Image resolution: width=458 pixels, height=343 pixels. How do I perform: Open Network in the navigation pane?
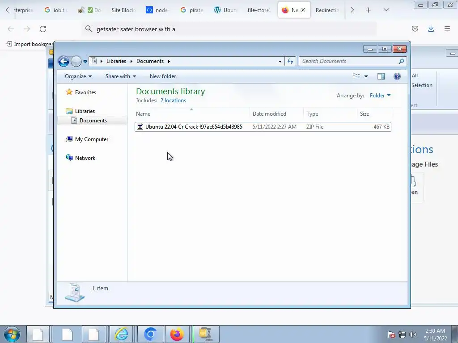(81, 158)
